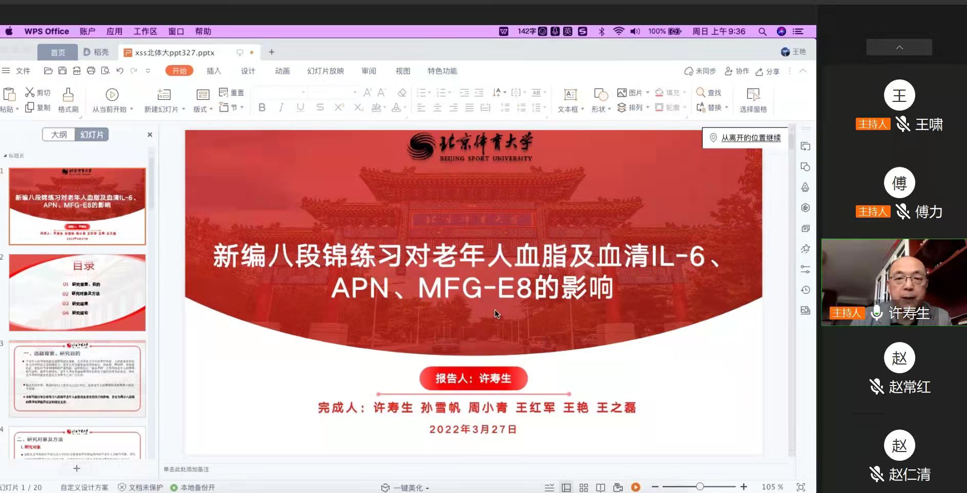Open the Layout (版式) dropdown
The image size is (967, 493).
point(203,109)
